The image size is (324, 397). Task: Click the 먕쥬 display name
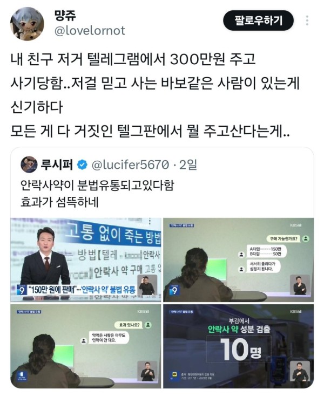[x=65, y=16]
